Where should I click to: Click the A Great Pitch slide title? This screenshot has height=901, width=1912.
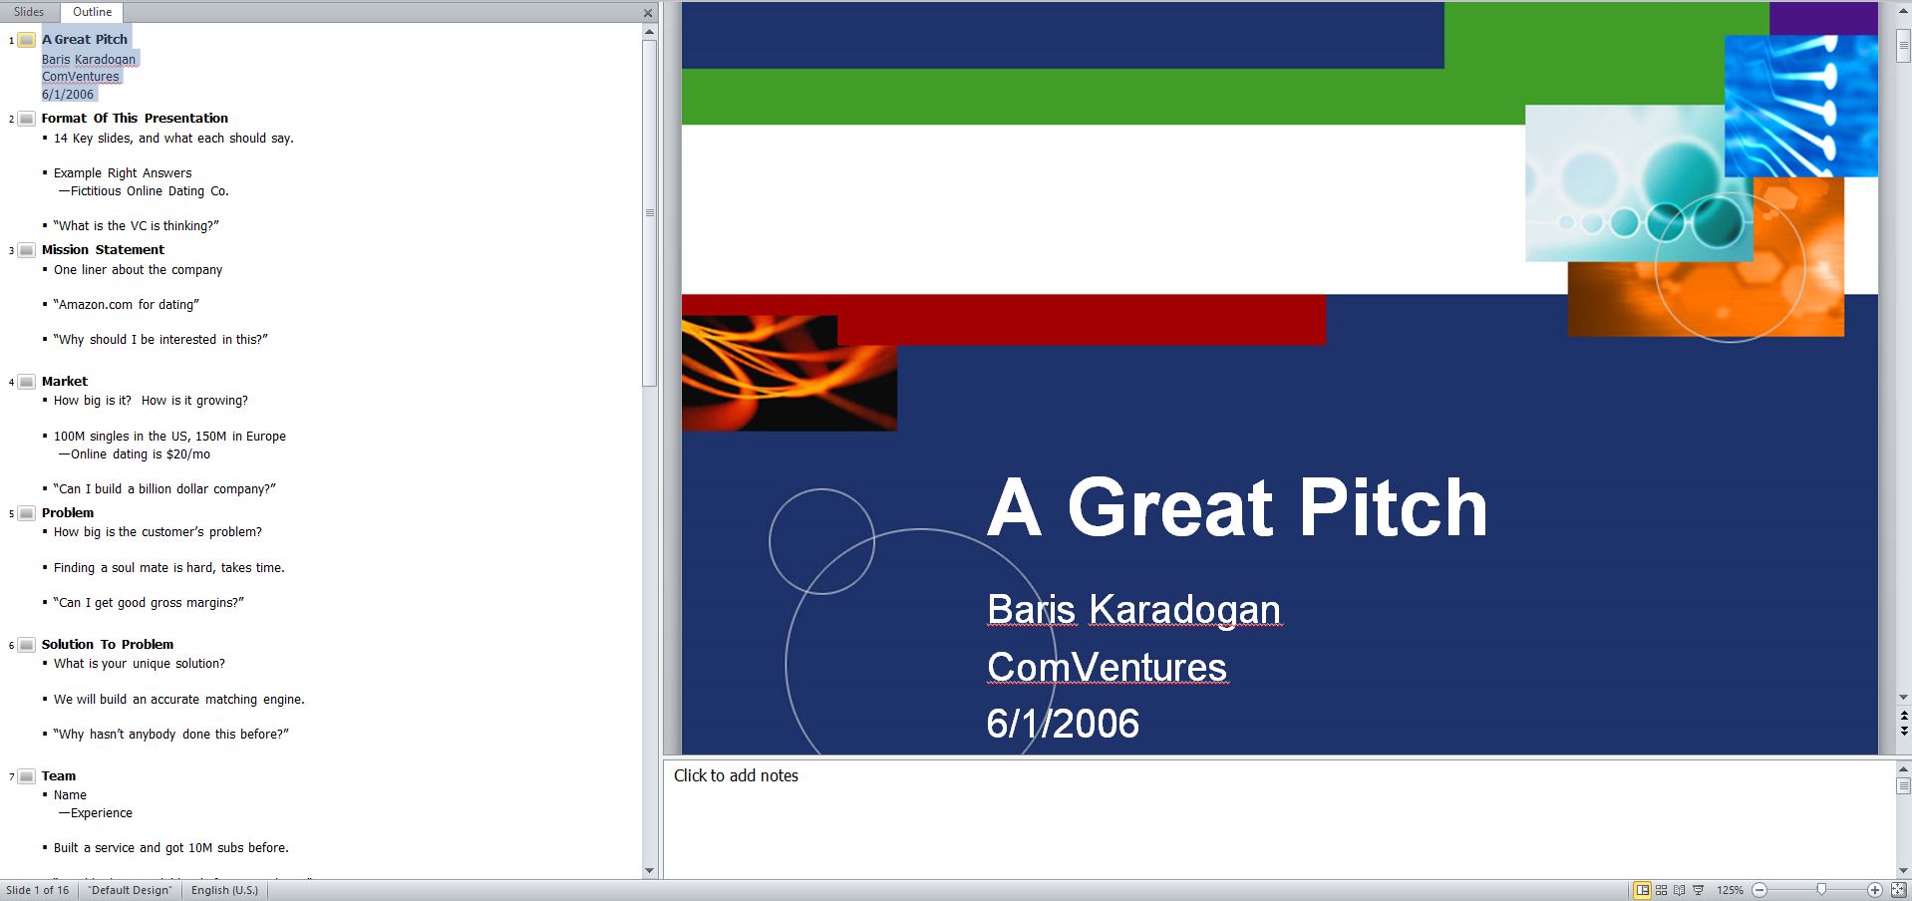click(x=1236, y=508)
